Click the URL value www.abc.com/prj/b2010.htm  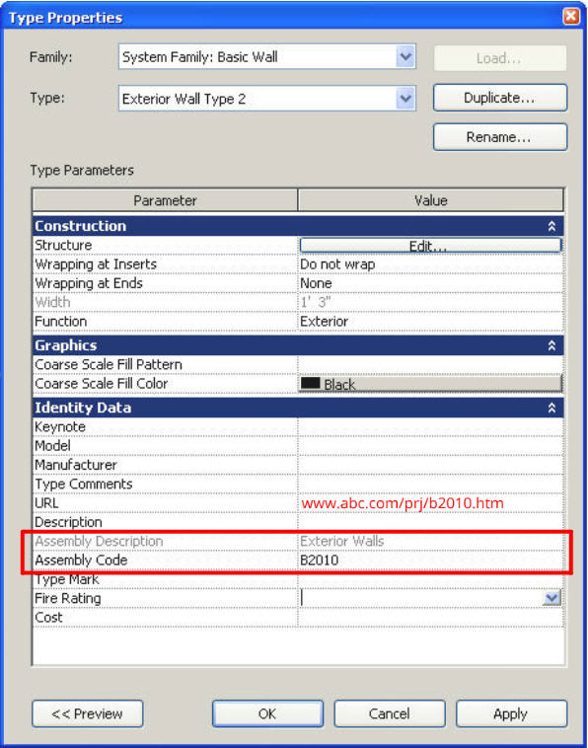pos(403,503)
